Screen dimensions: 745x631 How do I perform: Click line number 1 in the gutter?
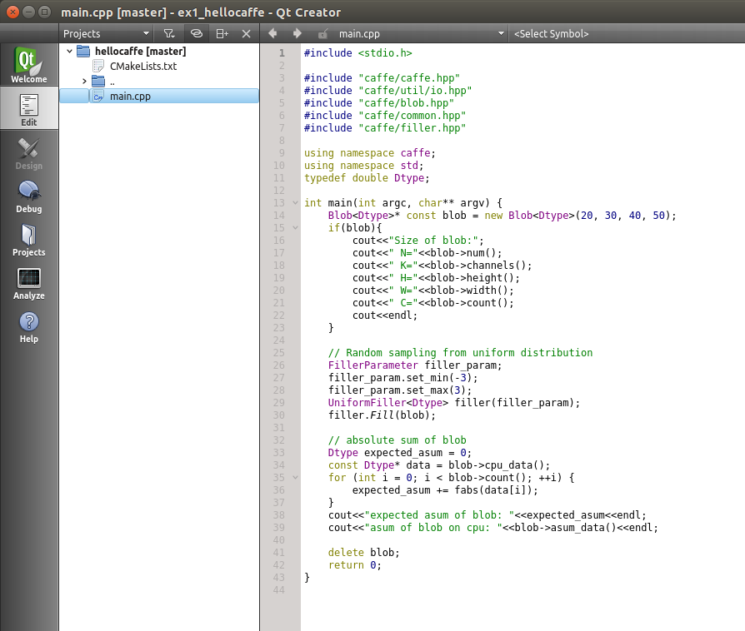pos(282,52)
